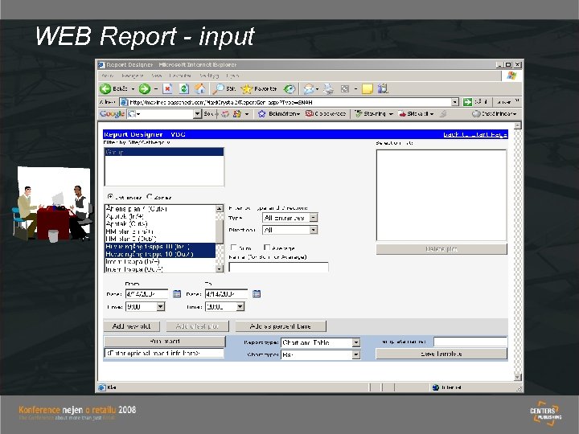Click the From date input field
This screenshot has height=434, width=579.
point(147,294)
